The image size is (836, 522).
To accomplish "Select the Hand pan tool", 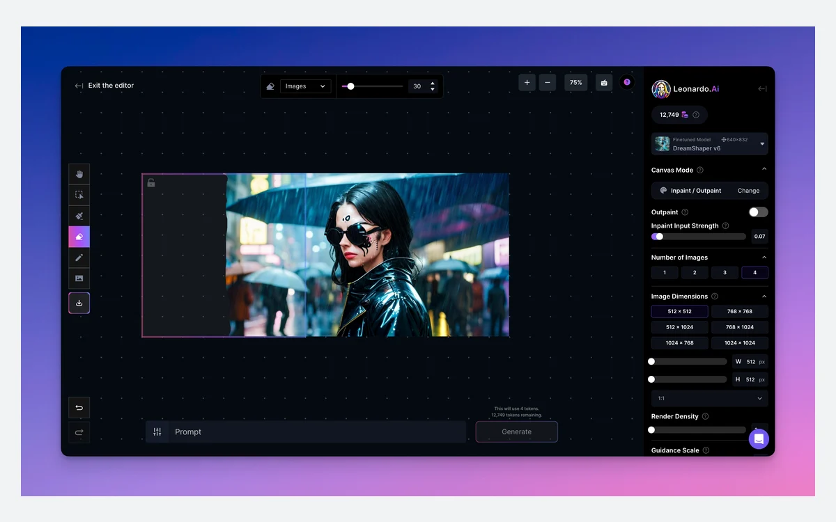I will 79,174.
